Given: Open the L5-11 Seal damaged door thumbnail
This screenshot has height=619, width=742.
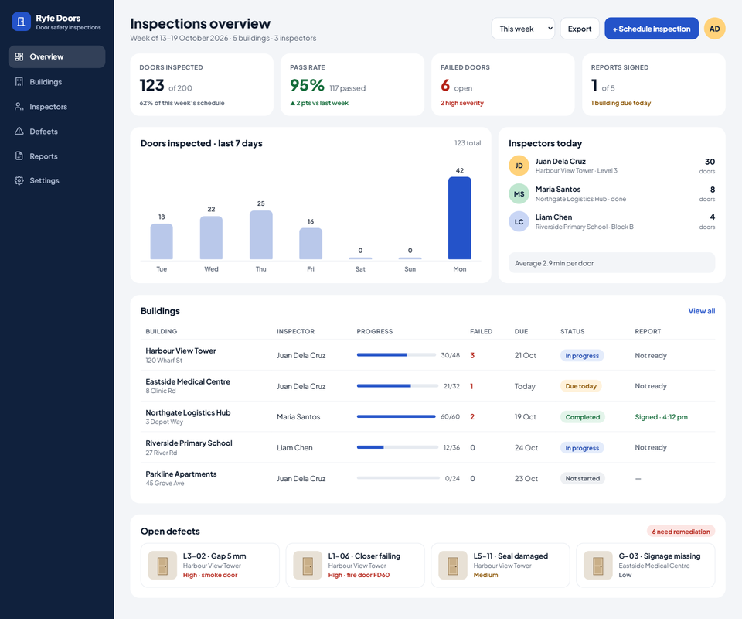Looking at the screenshot, I should coord(453,566).
